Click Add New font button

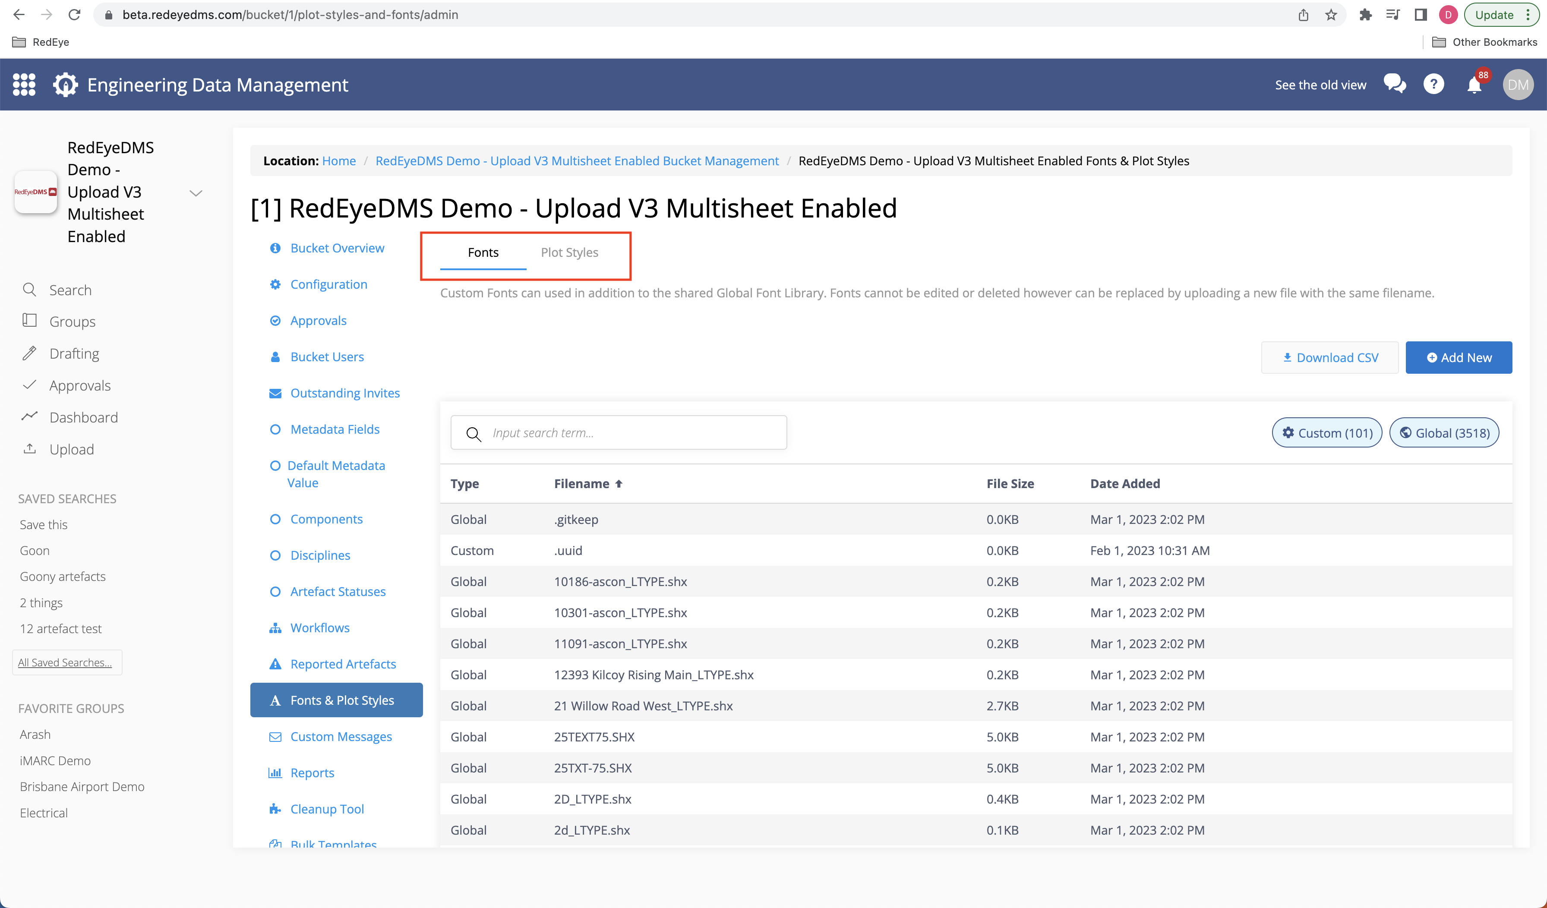(x=1459, y=357)
